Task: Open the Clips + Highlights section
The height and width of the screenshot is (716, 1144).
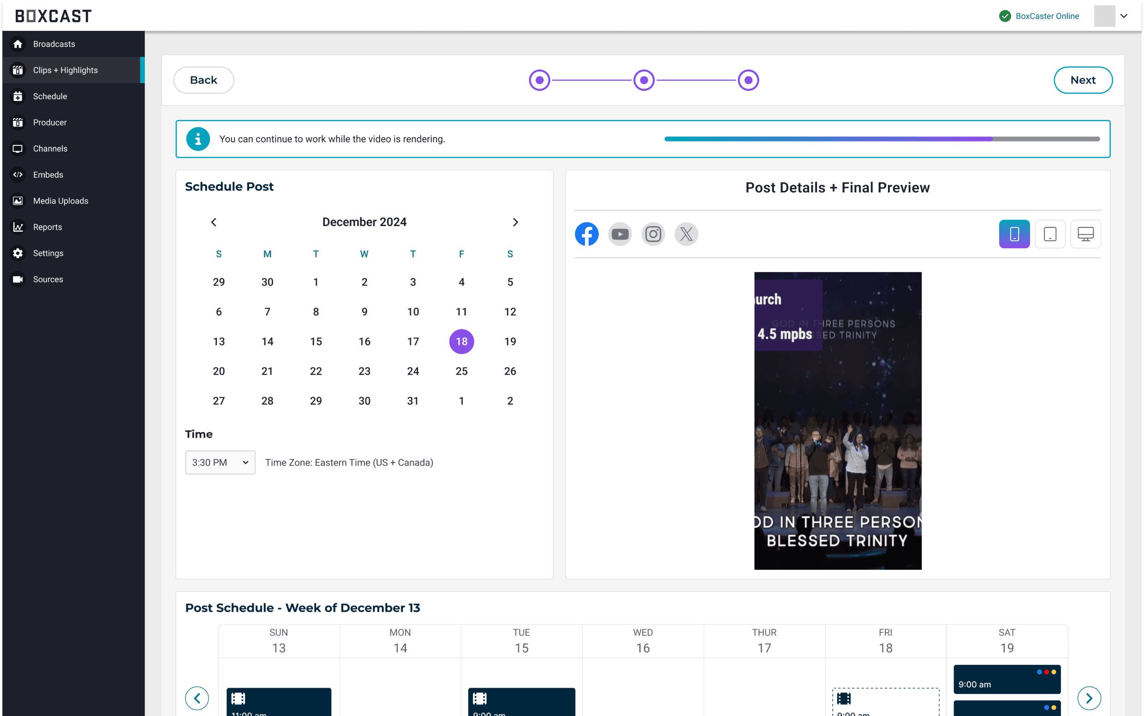Action: coord(66,70)
